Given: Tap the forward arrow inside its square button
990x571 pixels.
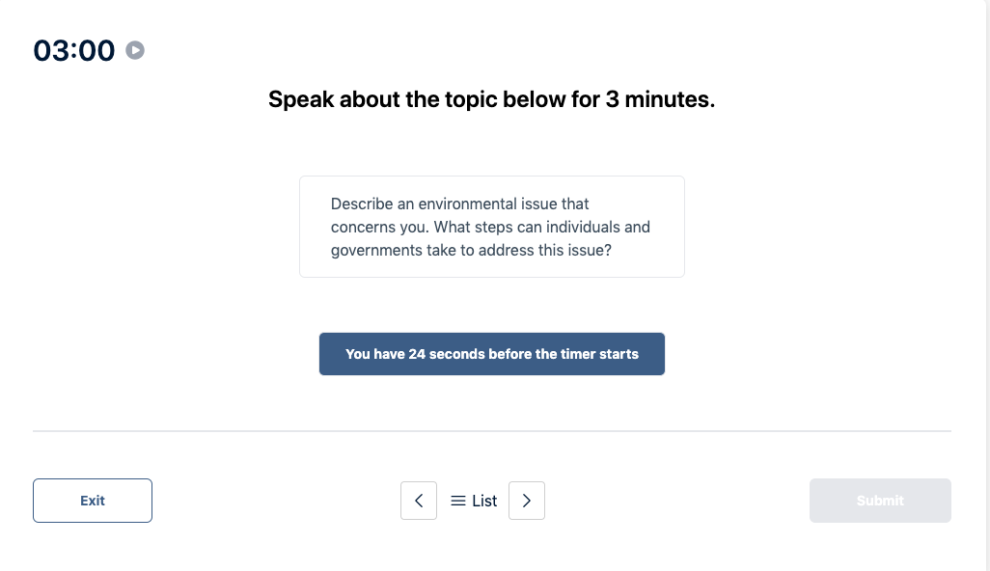Looking at the screenshot, I should click(x=527, y=501).
